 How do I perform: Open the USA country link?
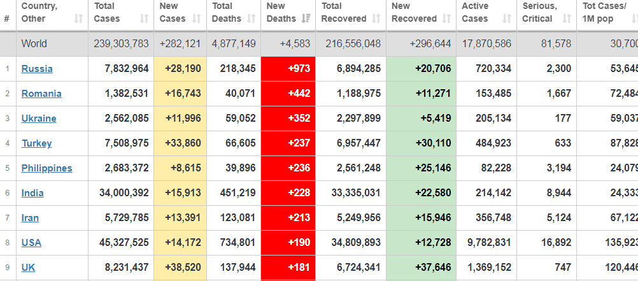click(31, 242)
